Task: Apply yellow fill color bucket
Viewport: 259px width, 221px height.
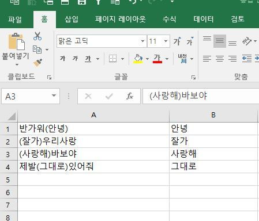Action: tap(138, 59)
